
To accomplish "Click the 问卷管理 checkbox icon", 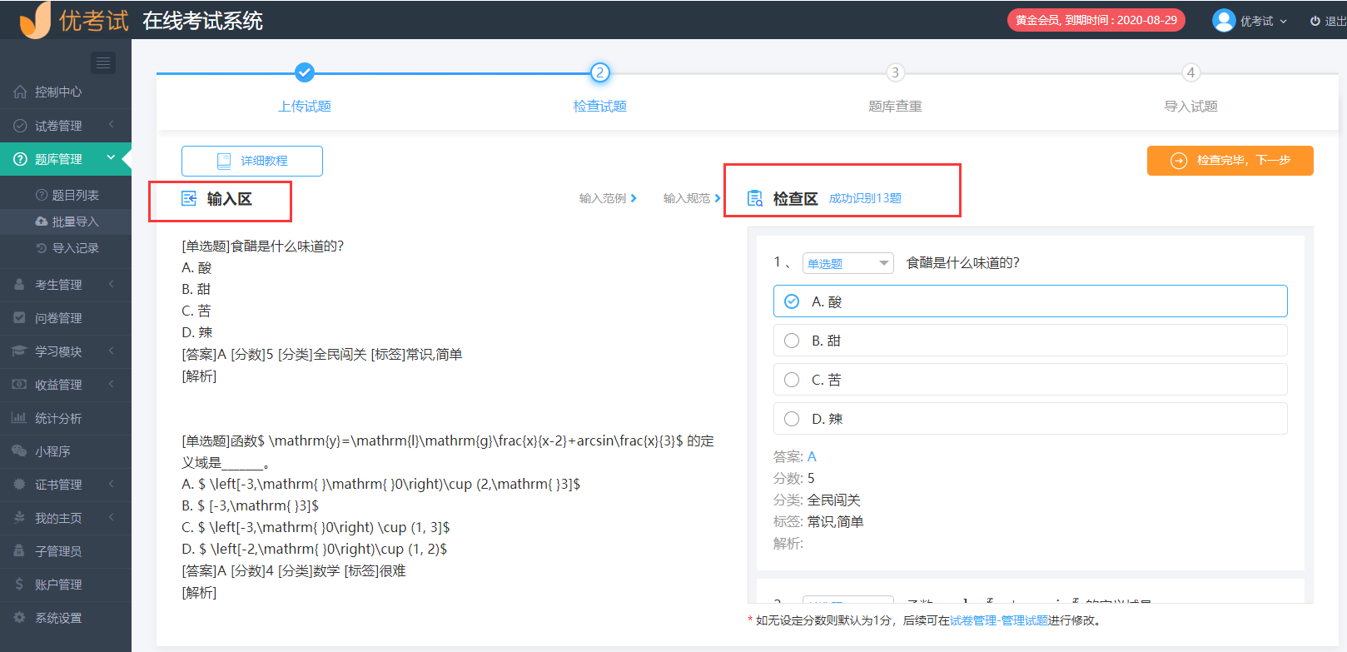I will pyautogui.click(x=19, y=318).
